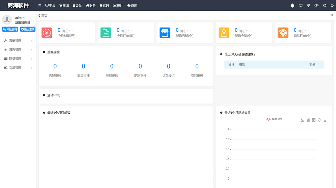This screenshot has height=188, width=336.
Task: Click the handshake icon in the top bar
Action: 316,5
